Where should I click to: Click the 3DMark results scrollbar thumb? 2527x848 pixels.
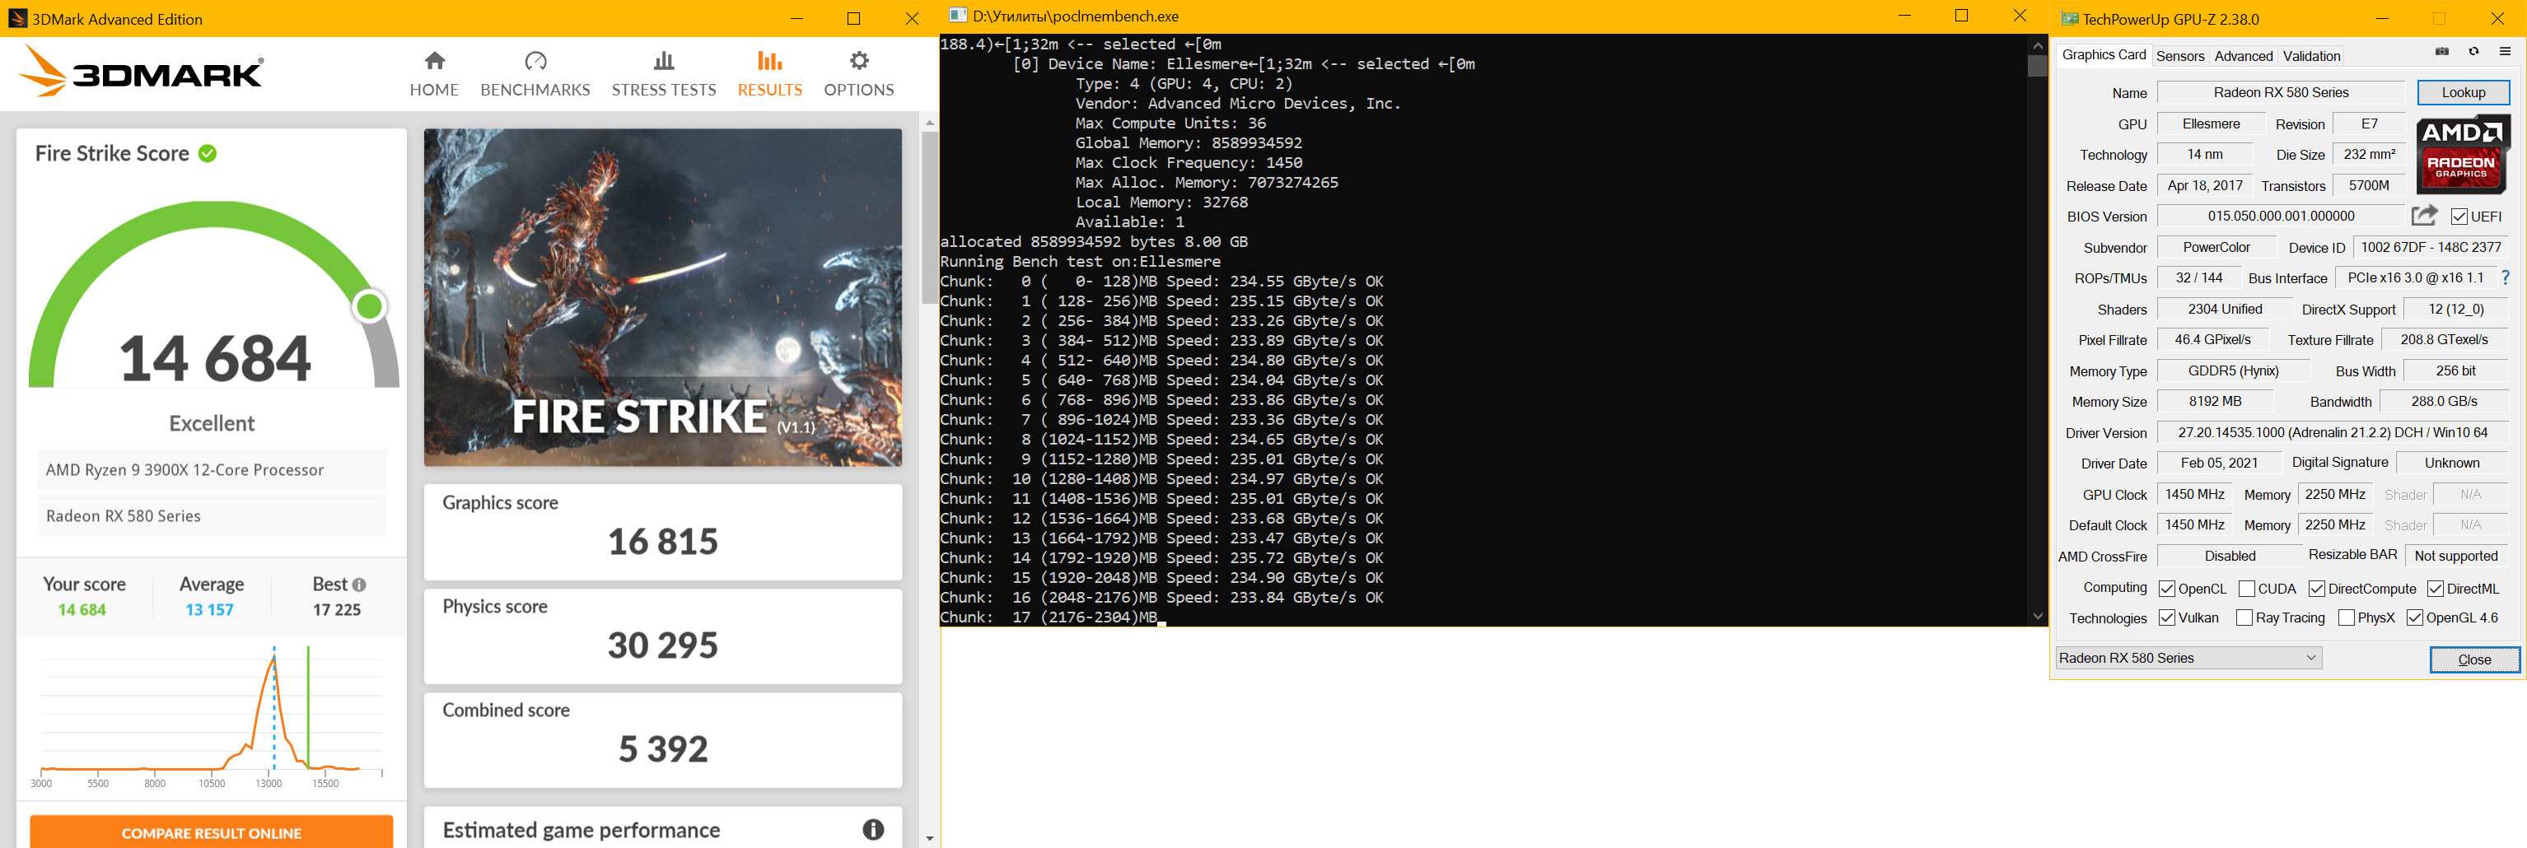930,217
